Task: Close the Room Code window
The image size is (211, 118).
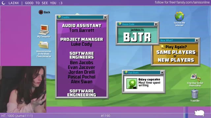Action: 156,24
